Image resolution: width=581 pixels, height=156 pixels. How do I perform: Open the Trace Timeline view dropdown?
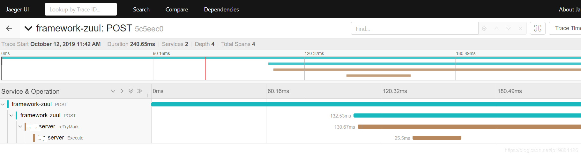[x=565, y=28]
